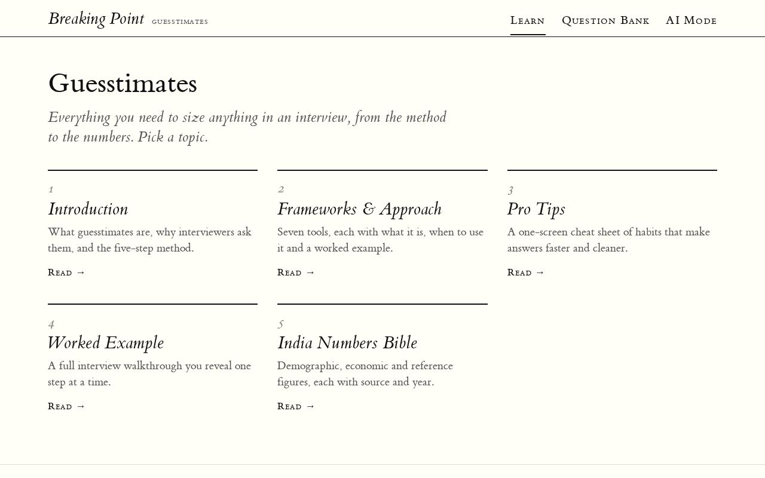Click Read arrow under Frameworks & Approach
This screenshot has height=478, width=765.
pos(296,272)
